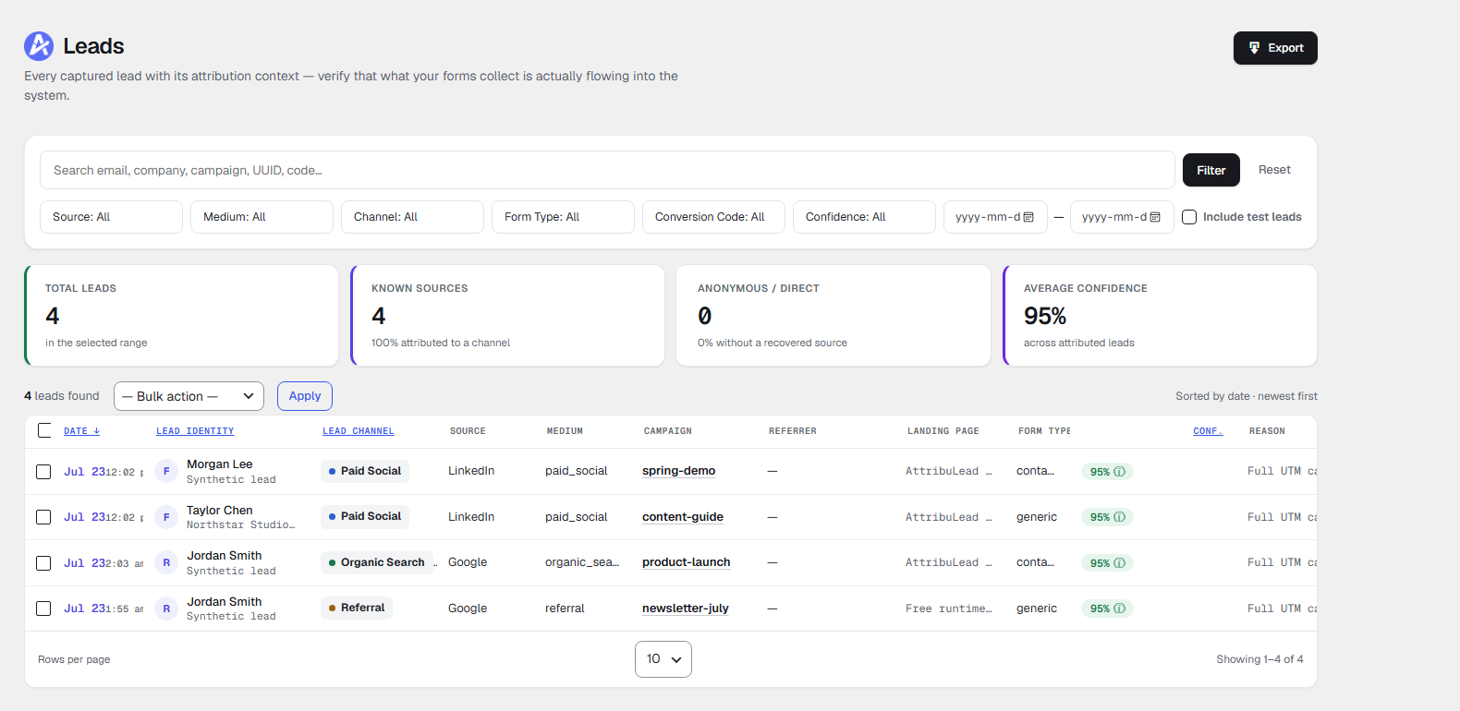
Task: Click the Average Confidence stat card
Action: click(1160, 316)
